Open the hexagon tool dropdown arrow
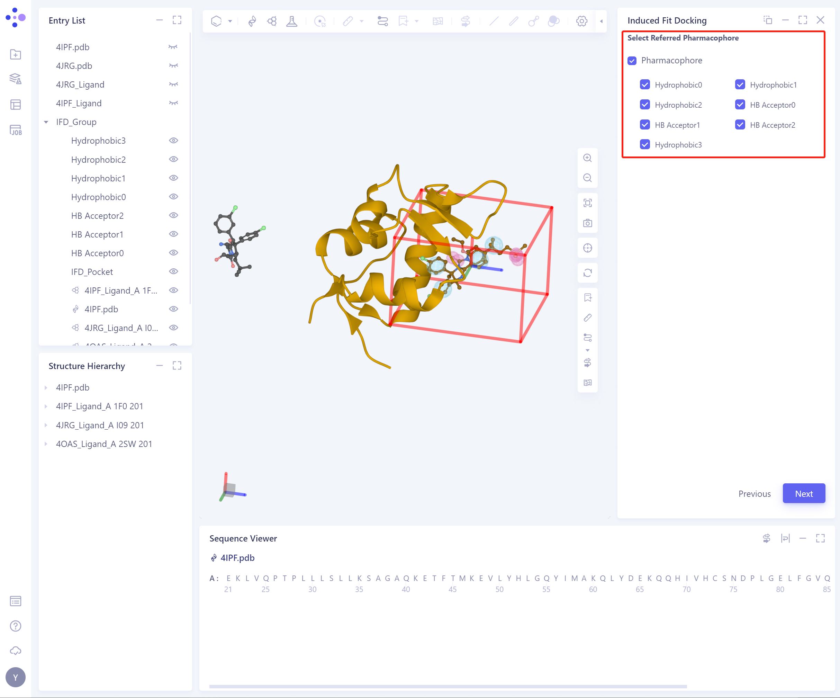The width and height of the screenshot is (840, 698). pyautogui.click(x=230, y=21)
